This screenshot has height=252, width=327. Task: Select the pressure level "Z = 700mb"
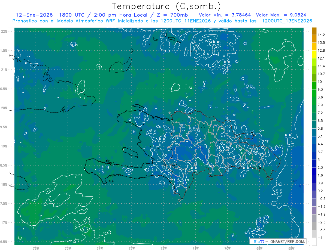[172, 15]
